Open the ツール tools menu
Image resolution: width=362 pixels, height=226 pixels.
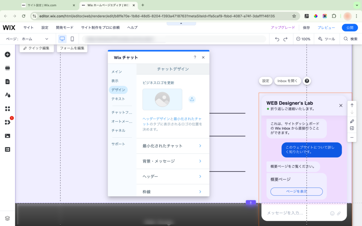click(x=326, y=39)
